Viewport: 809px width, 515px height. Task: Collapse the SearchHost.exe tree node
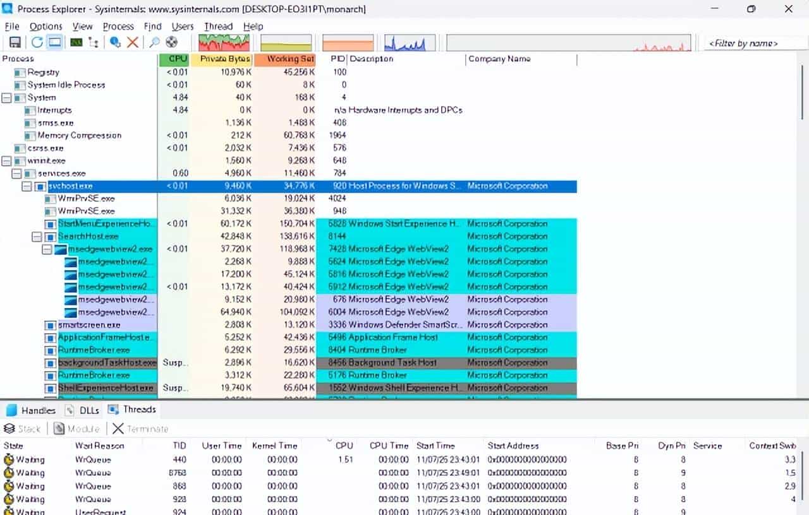[37, 237]
